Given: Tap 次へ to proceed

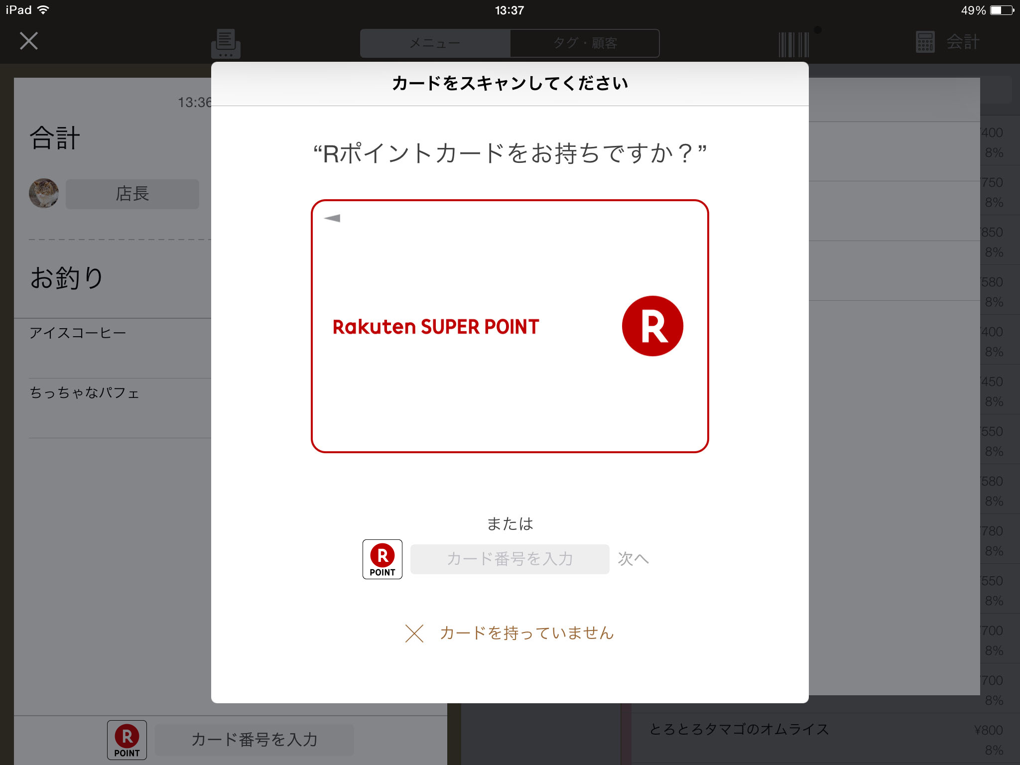Looking at the screenshot, I should [634, 559].
